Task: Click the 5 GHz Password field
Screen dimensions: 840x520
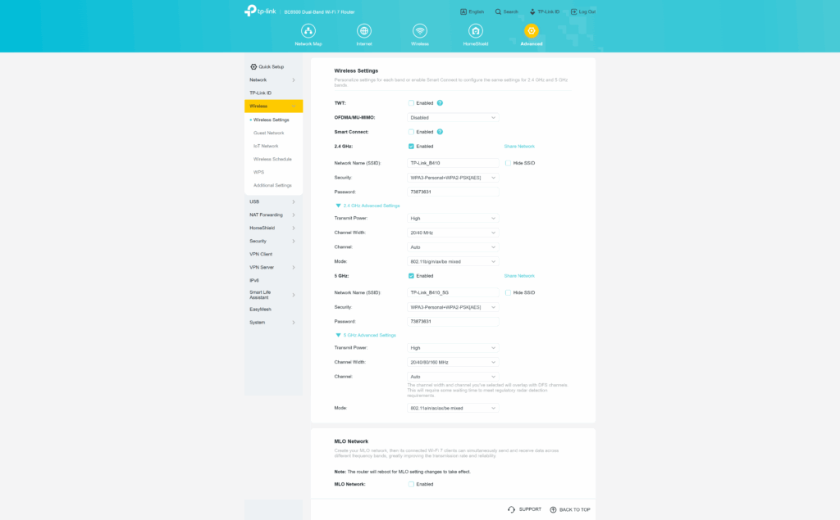Action: tap(453, 322)
